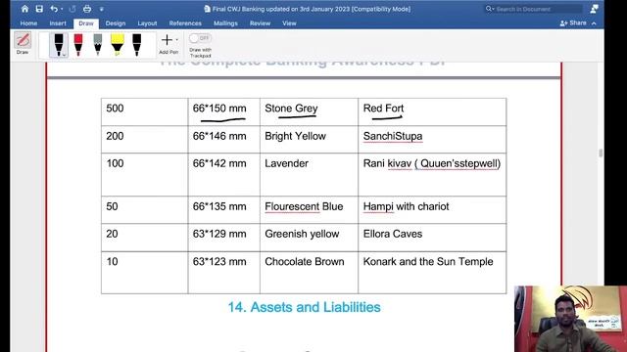Redo with the redo arrow icon
Image resolution: width=627 pixels, height=352 pixels.
[x=72, y=9]
